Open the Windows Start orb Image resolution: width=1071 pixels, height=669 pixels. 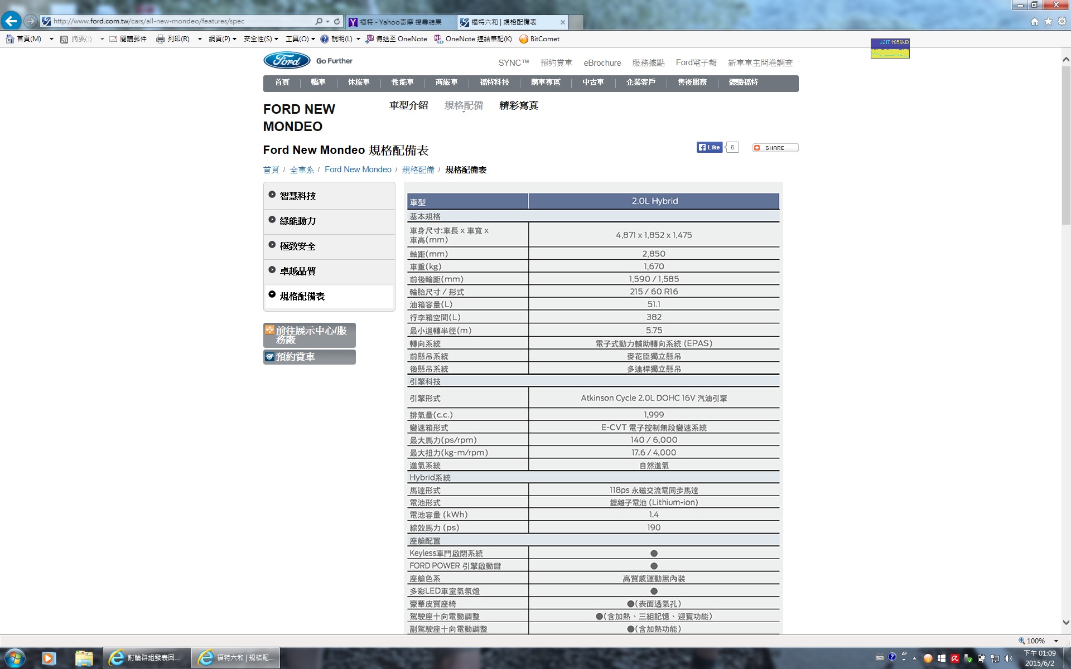tap(15, 658)
